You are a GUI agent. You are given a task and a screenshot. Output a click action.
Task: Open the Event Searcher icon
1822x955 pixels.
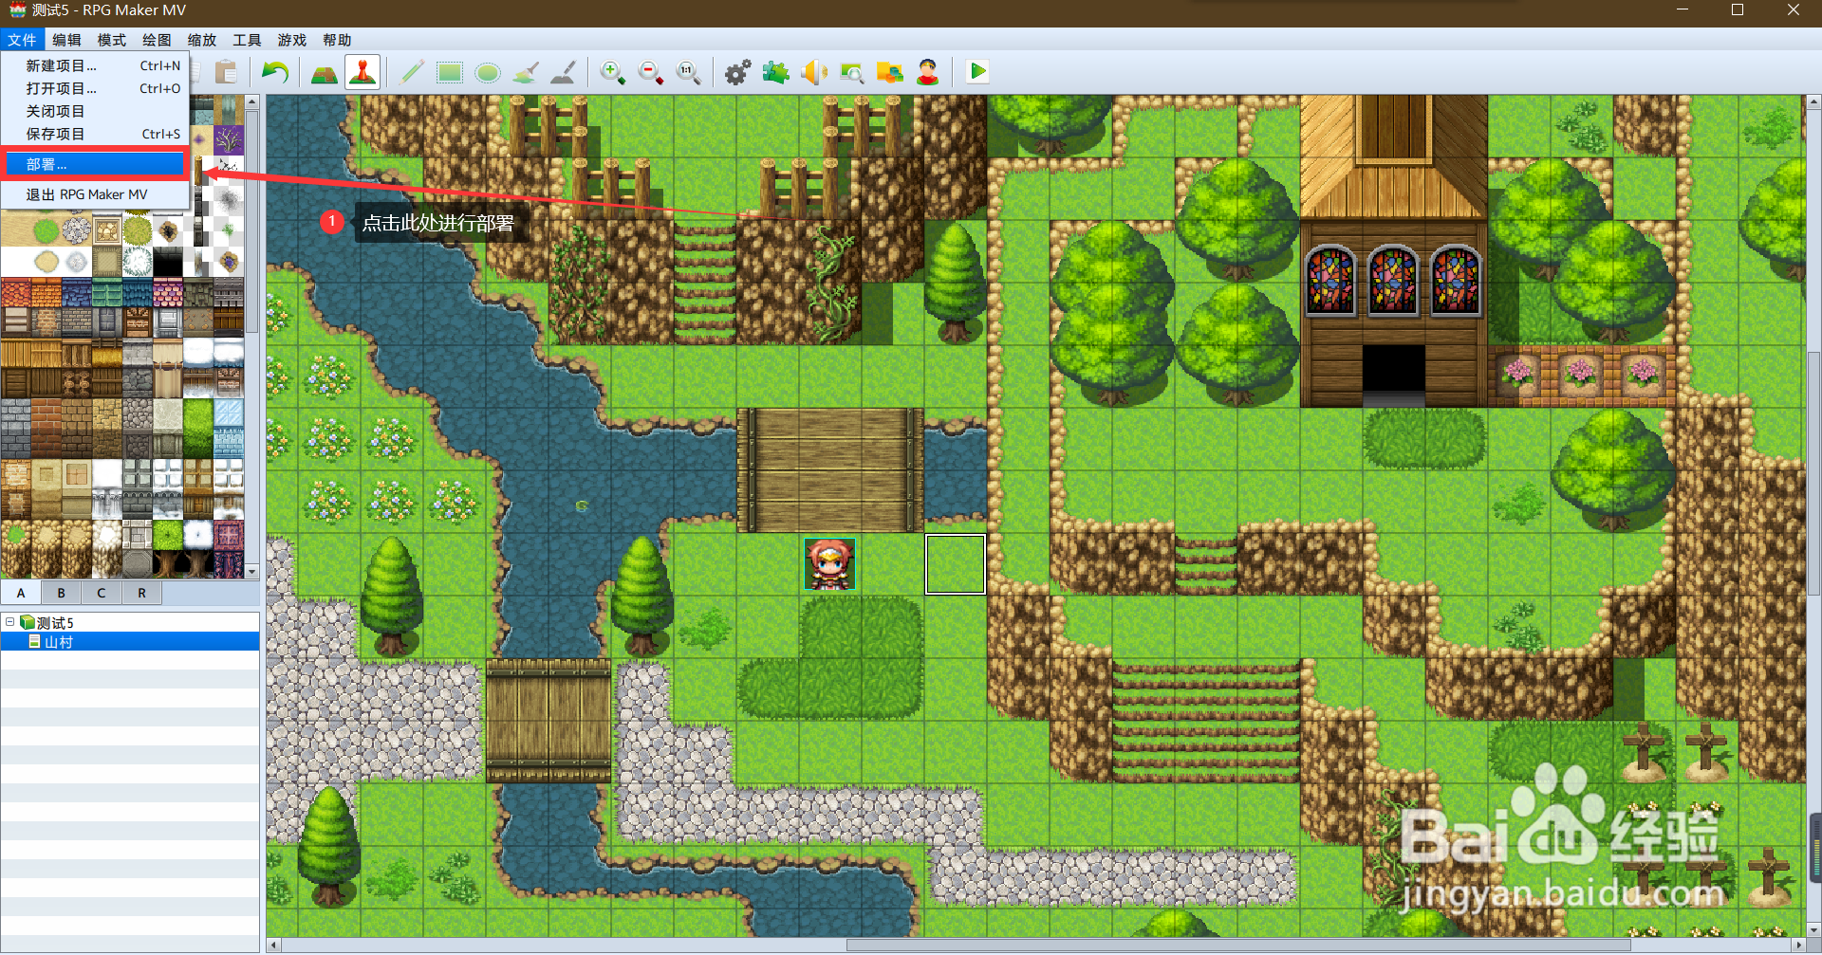(x=851, y=72)
